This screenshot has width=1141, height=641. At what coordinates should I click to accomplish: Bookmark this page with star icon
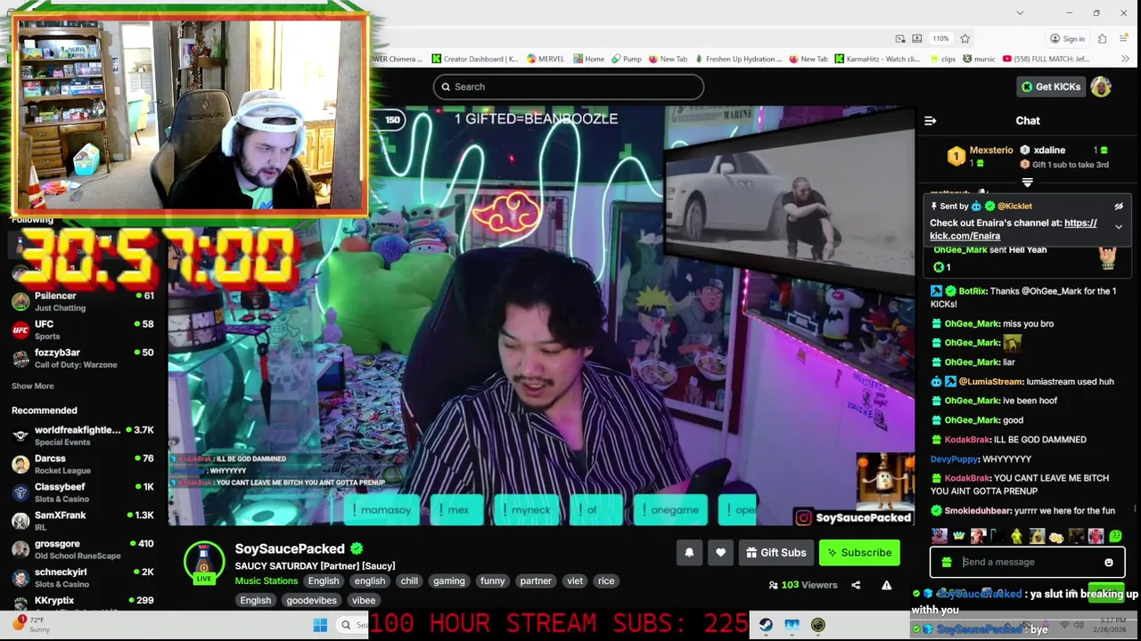965,38
